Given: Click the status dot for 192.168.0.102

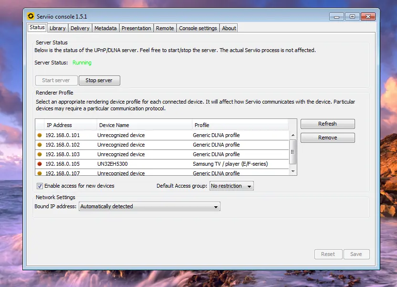Looking at the screenshot, I should point(40,145).
